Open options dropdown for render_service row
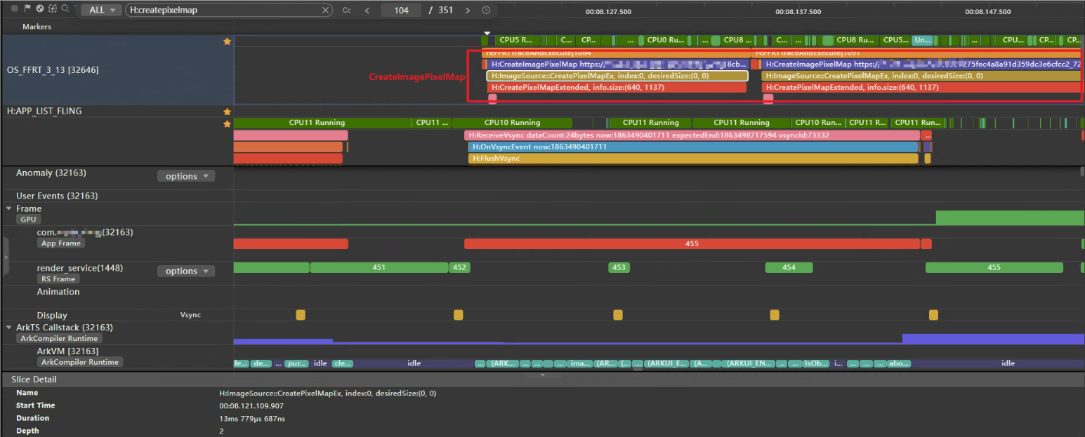The image size is (1085, 437). click(x=186, y=271)
